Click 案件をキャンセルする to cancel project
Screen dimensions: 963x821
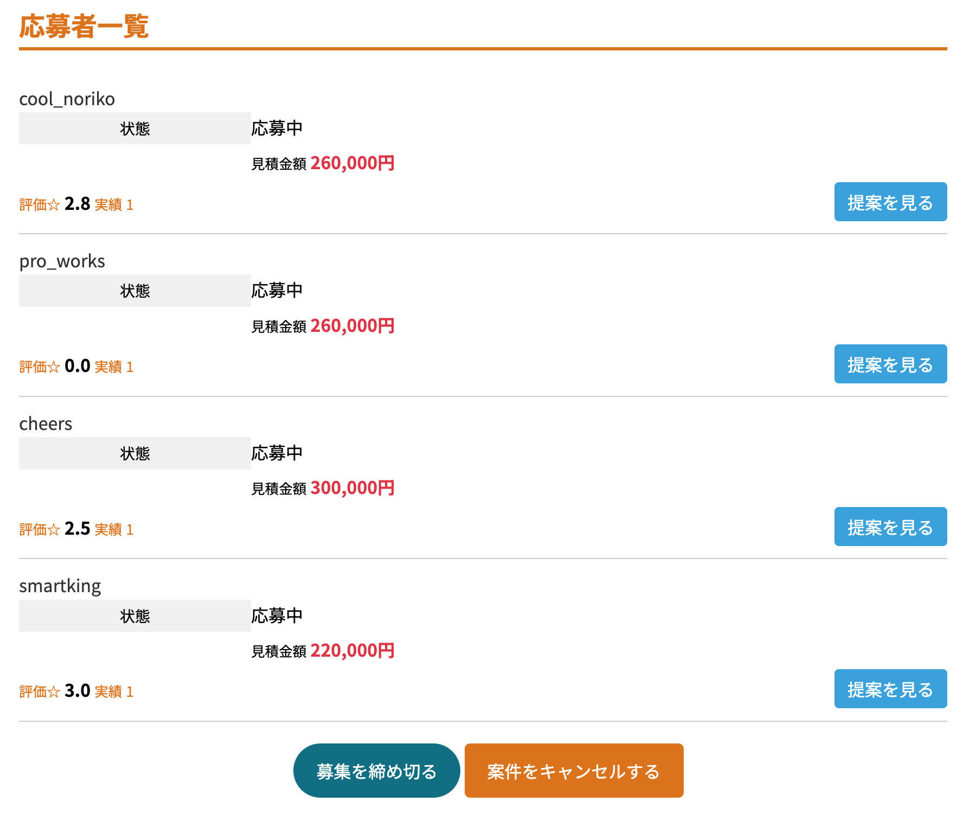pos(574,771)
